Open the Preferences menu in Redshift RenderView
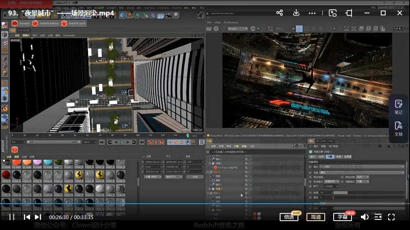This screenshot has width=410, height=230. pos(231,22)
